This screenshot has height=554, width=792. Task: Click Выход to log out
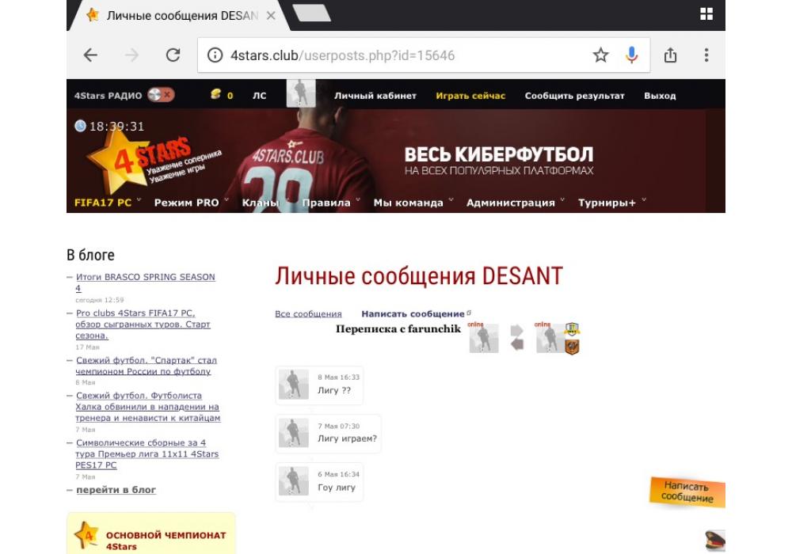click(660, 96)
